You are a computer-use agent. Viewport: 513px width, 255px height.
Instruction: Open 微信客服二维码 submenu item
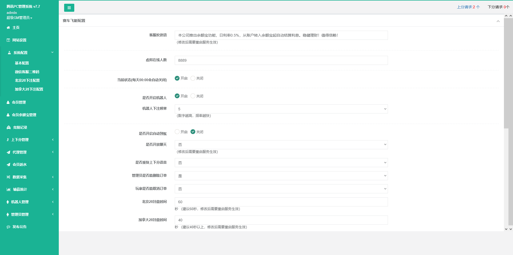27,72
